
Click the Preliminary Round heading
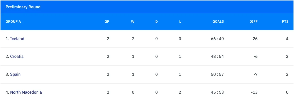[x=23, y=7]
